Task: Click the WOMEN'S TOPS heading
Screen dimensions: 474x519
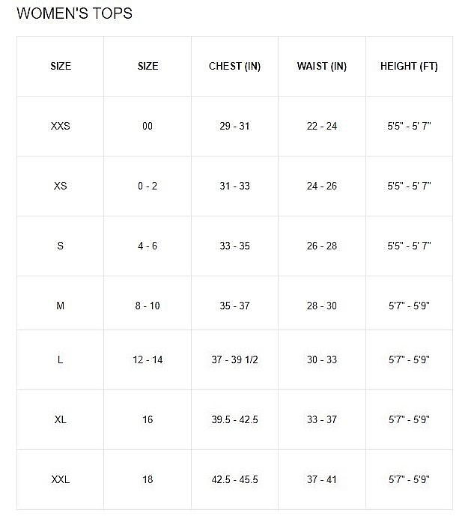Action: pyautogui.click(x=74, y=13)
